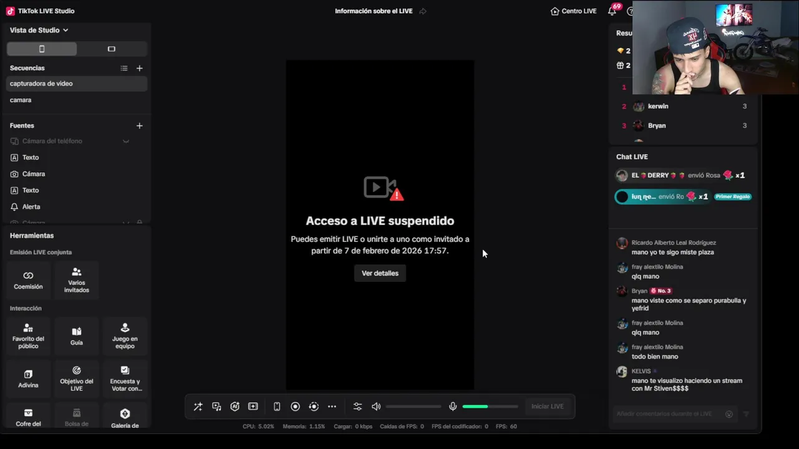Click the Cargar: 0 kbps status entry

(x=353, y=427)
